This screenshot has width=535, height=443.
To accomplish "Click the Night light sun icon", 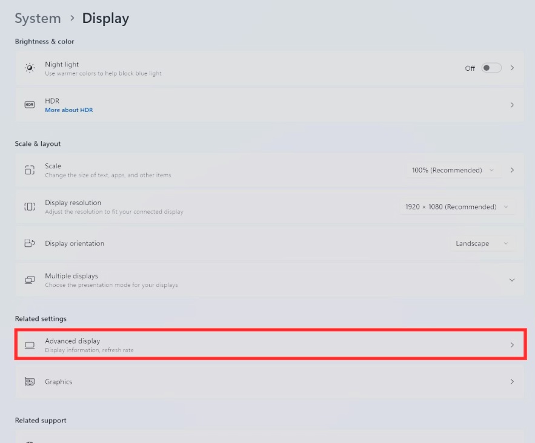I will (28, 68).
